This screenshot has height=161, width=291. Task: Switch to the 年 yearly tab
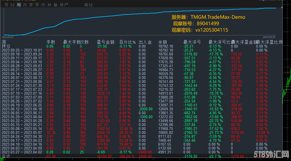click(37, 5)
